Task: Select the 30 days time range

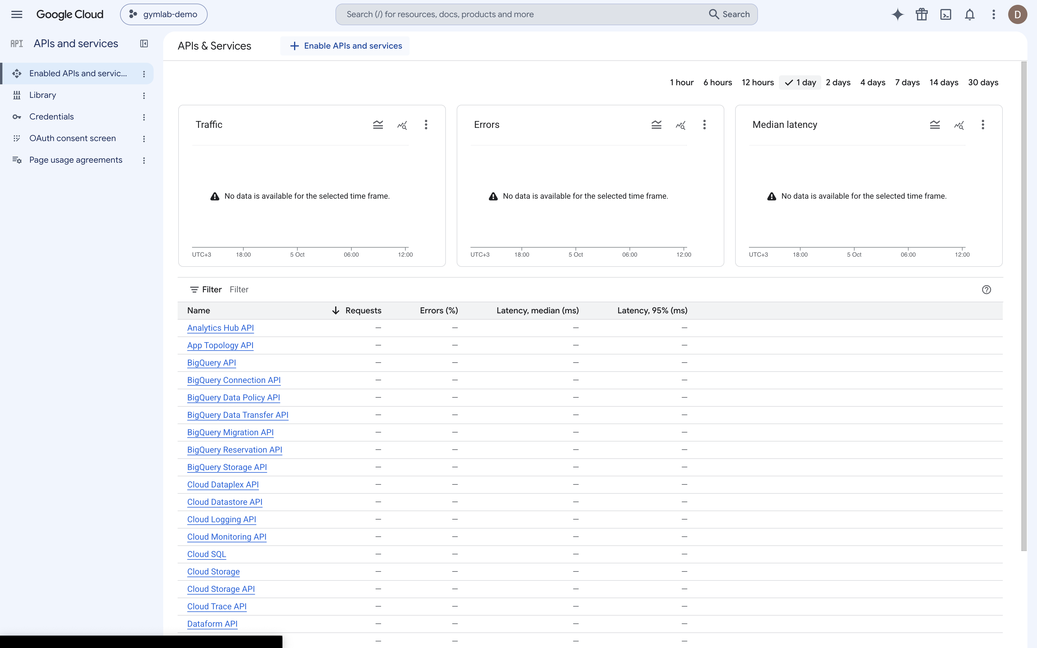Action: click(983, 82)
